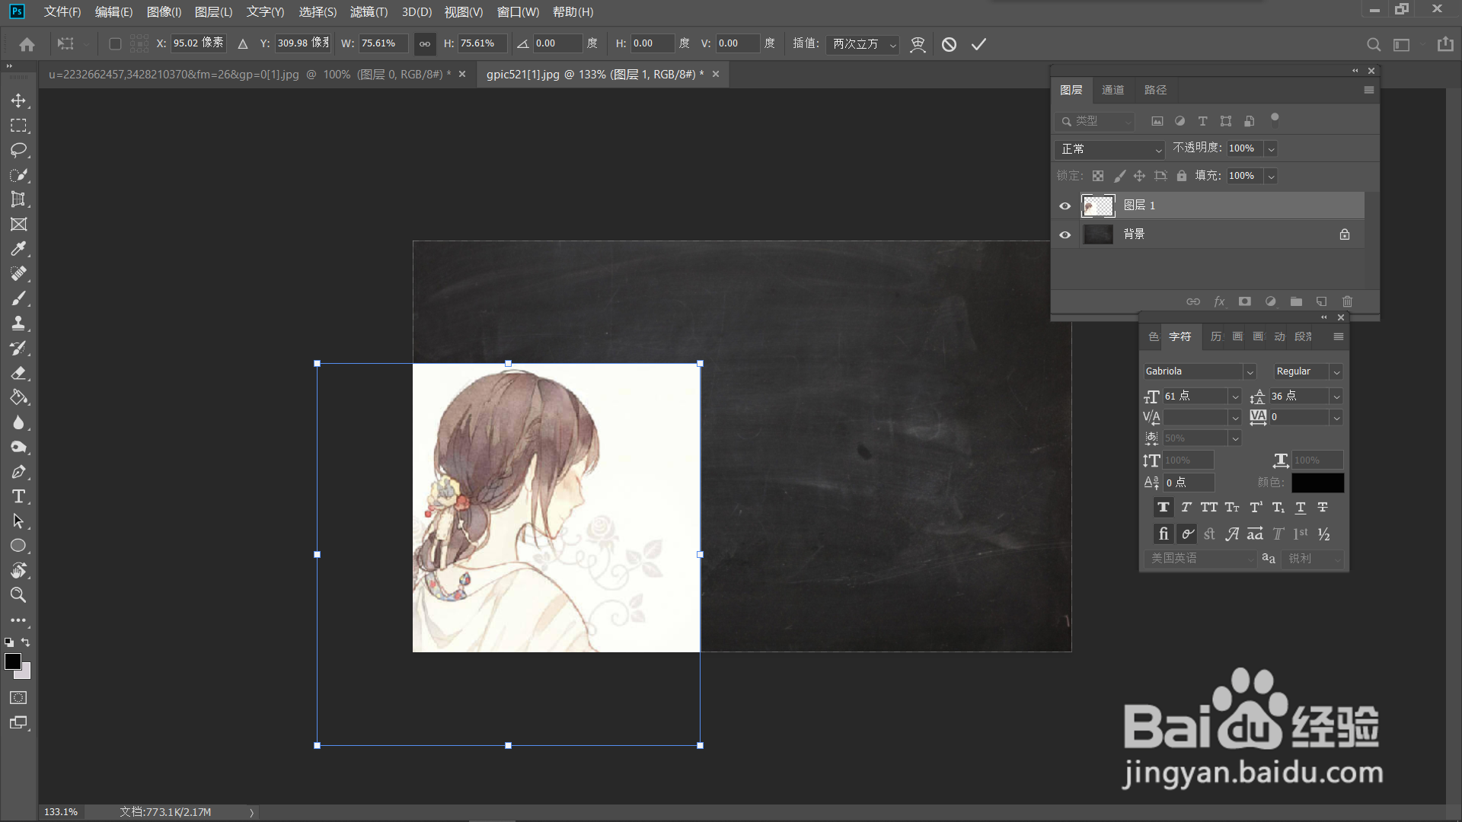
Task: Delete layer using trash icon
Action: 1347,301
